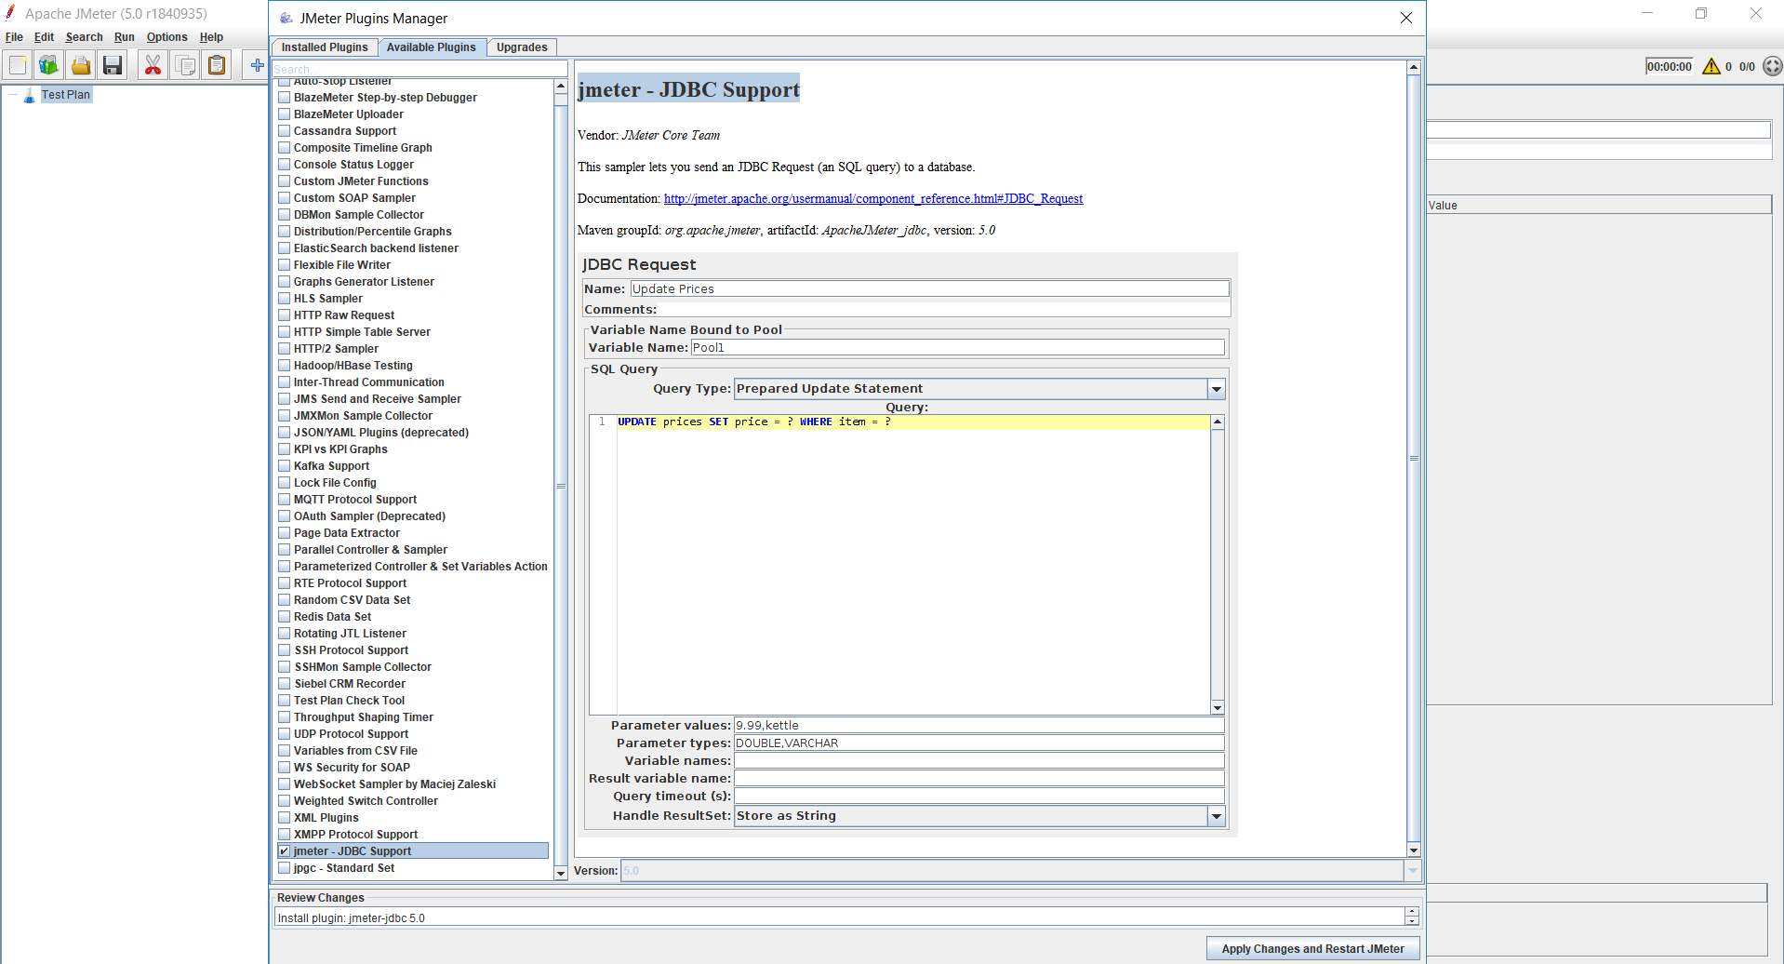Image resolution: width=1784 pixels, height=964 pixels.
Task: Click the description pane vertical scrollbar thumb
Action: pyautogui.click(x=1414, y=458)
